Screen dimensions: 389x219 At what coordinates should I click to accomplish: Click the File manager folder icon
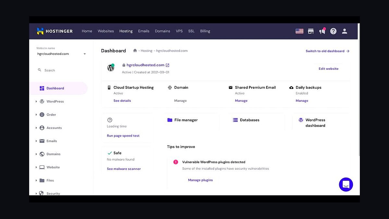[x=170, y=120]
